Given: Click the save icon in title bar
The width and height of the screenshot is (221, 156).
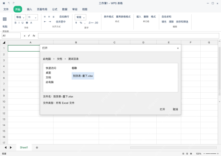Looking at the screenshot, I should [4, 3].
